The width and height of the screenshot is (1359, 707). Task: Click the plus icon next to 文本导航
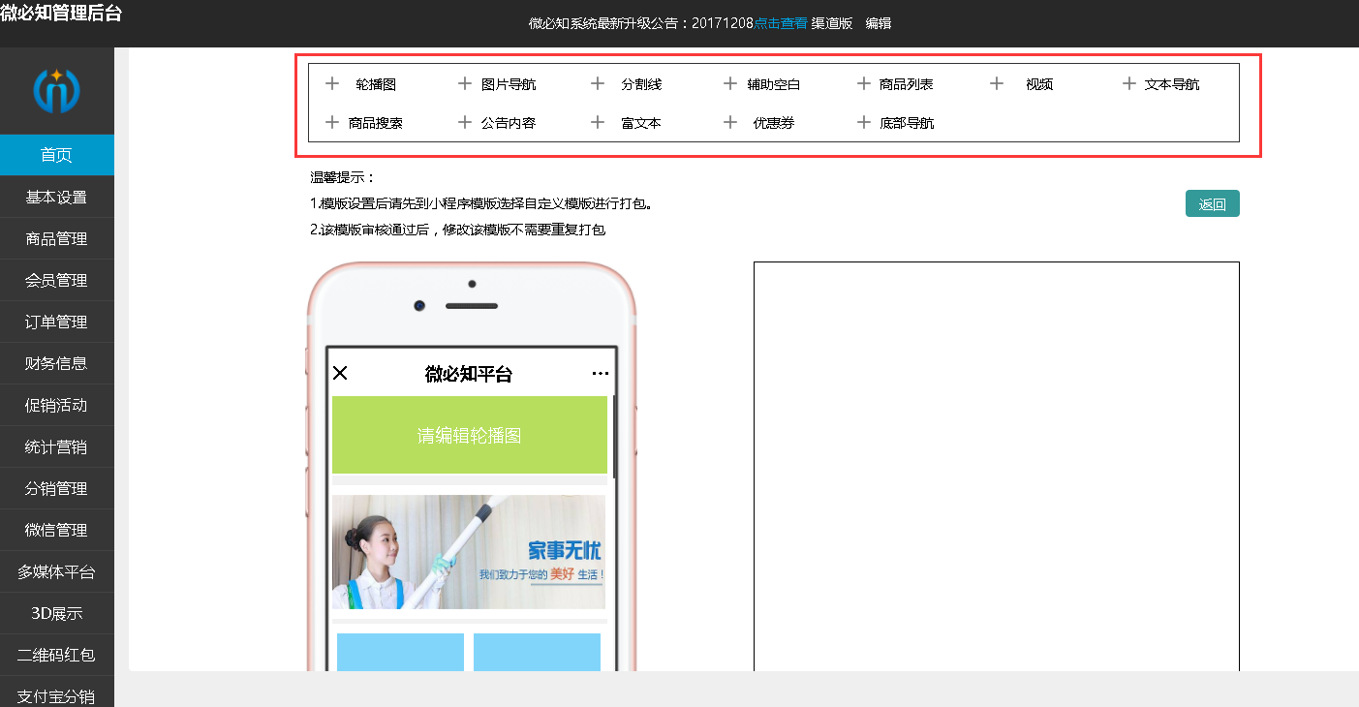pyautogui.click(x=1129, y=83)
